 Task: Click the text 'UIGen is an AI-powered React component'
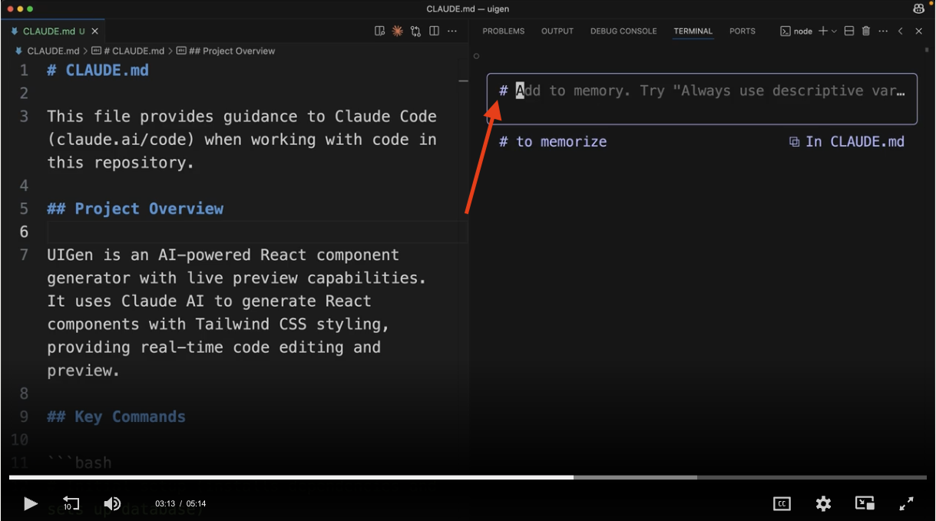pyautogui.click(x=223, y=255)
